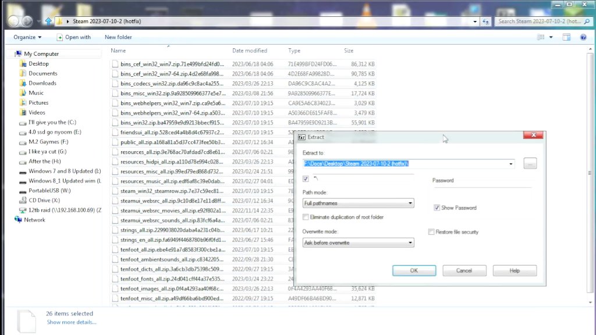Click New folder in the toolbar
This screenshot has width=596, height=335.
point(118,37)
